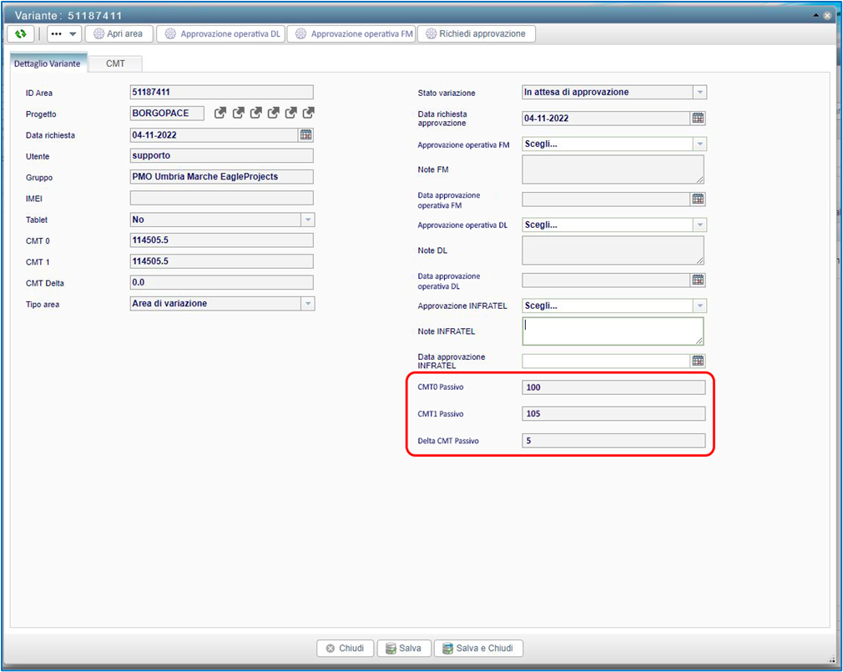Open last external link icon next to BORGOPACE
Viewport: 843px width, 672px height.
point(308,114)
